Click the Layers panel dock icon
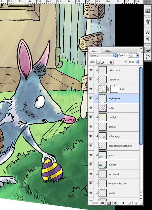 [x=147, y=50]
